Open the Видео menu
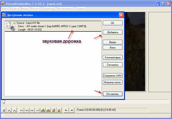The image size is (172, 119). coord(25,9)
